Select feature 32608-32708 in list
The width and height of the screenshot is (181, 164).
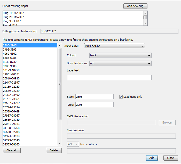pyautogui.click(x=30, y=132)
